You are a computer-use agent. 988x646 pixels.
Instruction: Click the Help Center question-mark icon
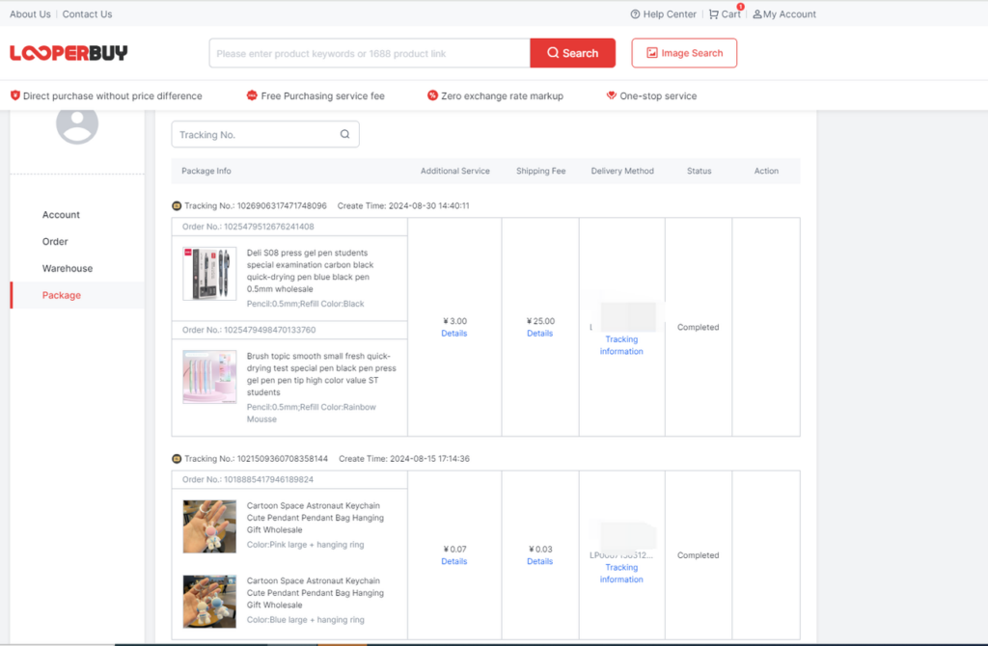click(x=635, y=13)
